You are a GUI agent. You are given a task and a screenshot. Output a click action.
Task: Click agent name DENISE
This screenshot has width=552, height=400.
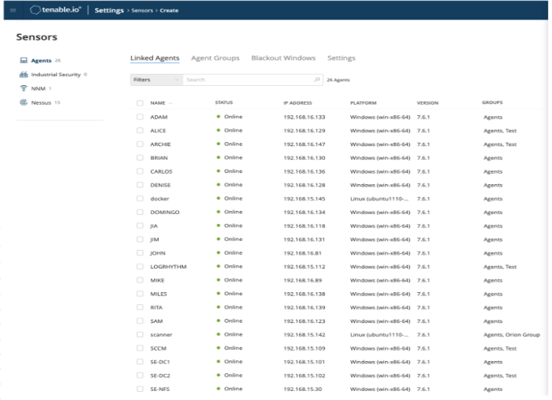pyautogui.click(x=160, y=185)
